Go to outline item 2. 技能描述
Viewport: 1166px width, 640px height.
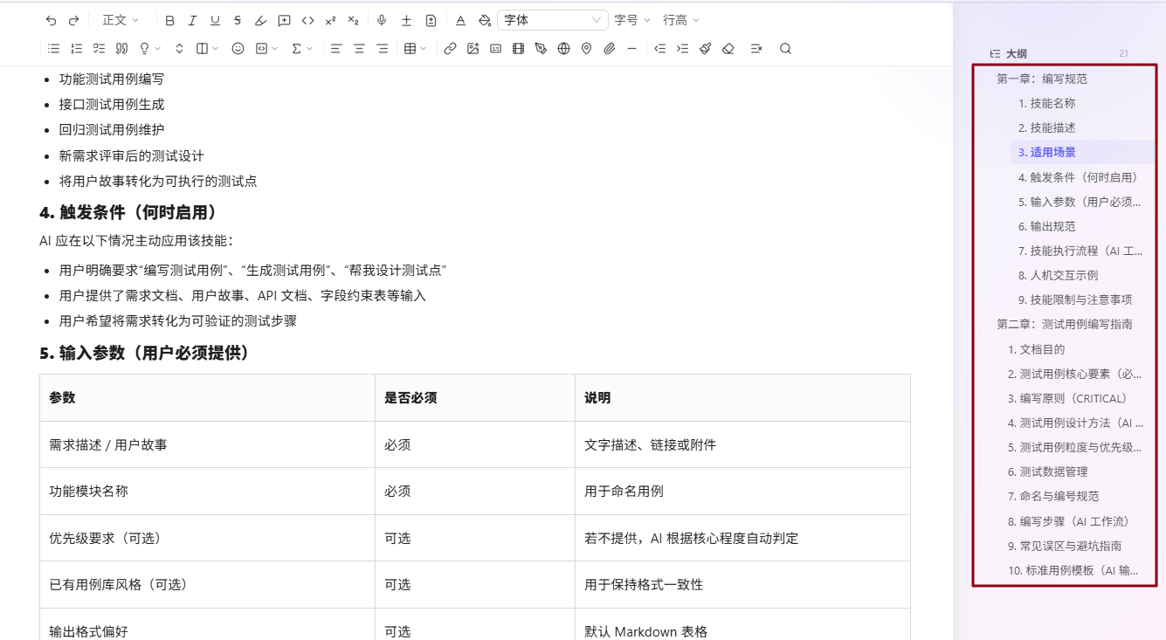pos(1046,127)
